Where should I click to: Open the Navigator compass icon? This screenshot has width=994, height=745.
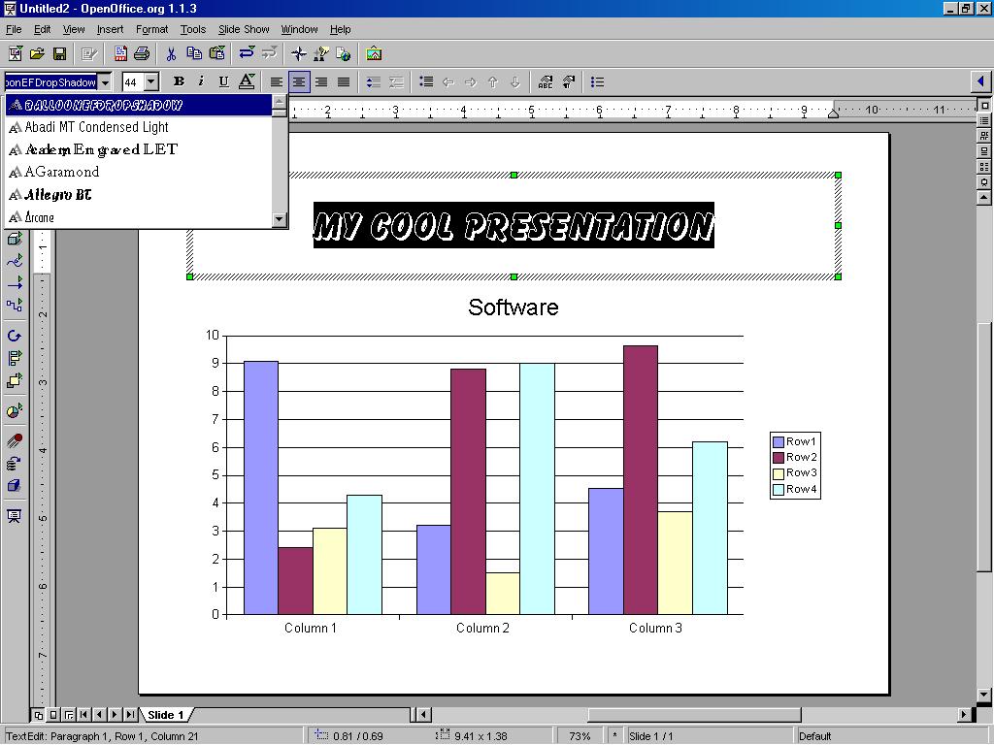pyautogui.click(x=299, y=53)
